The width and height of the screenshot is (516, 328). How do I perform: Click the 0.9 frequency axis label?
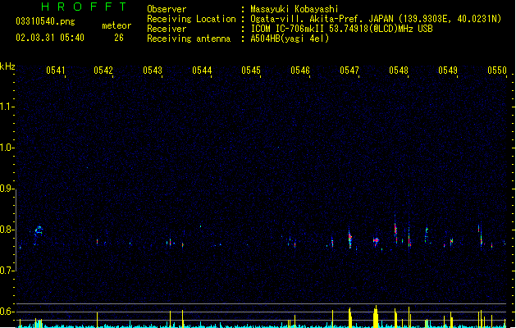click(x=7, y=189)
